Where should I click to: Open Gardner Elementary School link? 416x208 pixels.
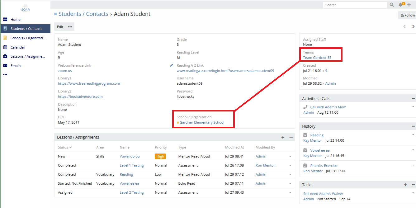click(202, 122)
